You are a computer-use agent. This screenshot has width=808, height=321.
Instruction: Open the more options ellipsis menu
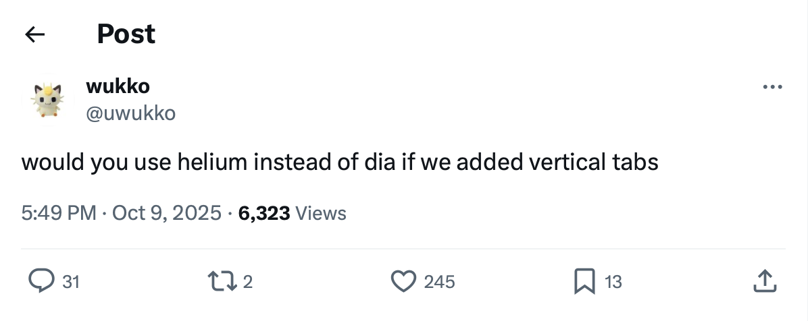click(x=772, y=87)
